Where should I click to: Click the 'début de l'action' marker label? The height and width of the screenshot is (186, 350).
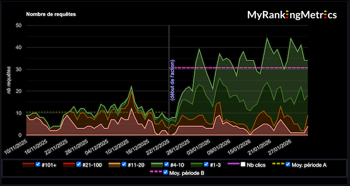click(x=173, y=80)
